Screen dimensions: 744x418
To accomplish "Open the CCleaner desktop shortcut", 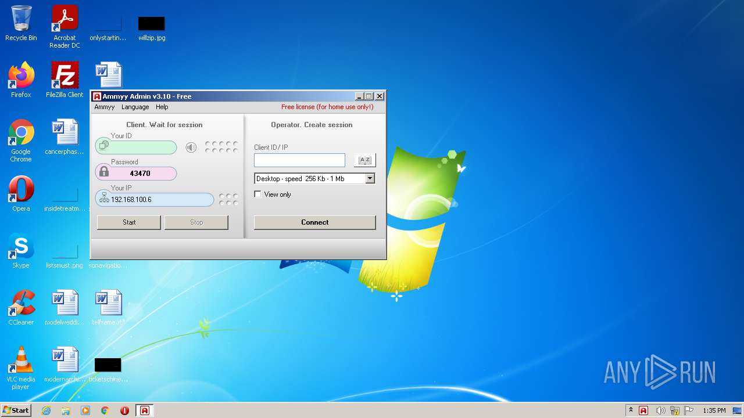I will (x=21, y=308).
